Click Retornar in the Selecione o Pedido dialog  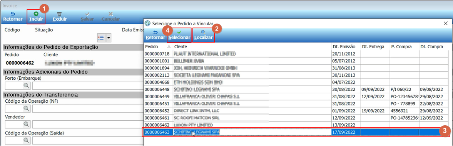click(x=155, y=35)
